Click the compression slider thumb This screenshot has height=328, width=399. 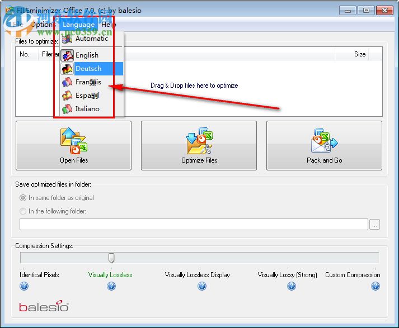(111, 258)
